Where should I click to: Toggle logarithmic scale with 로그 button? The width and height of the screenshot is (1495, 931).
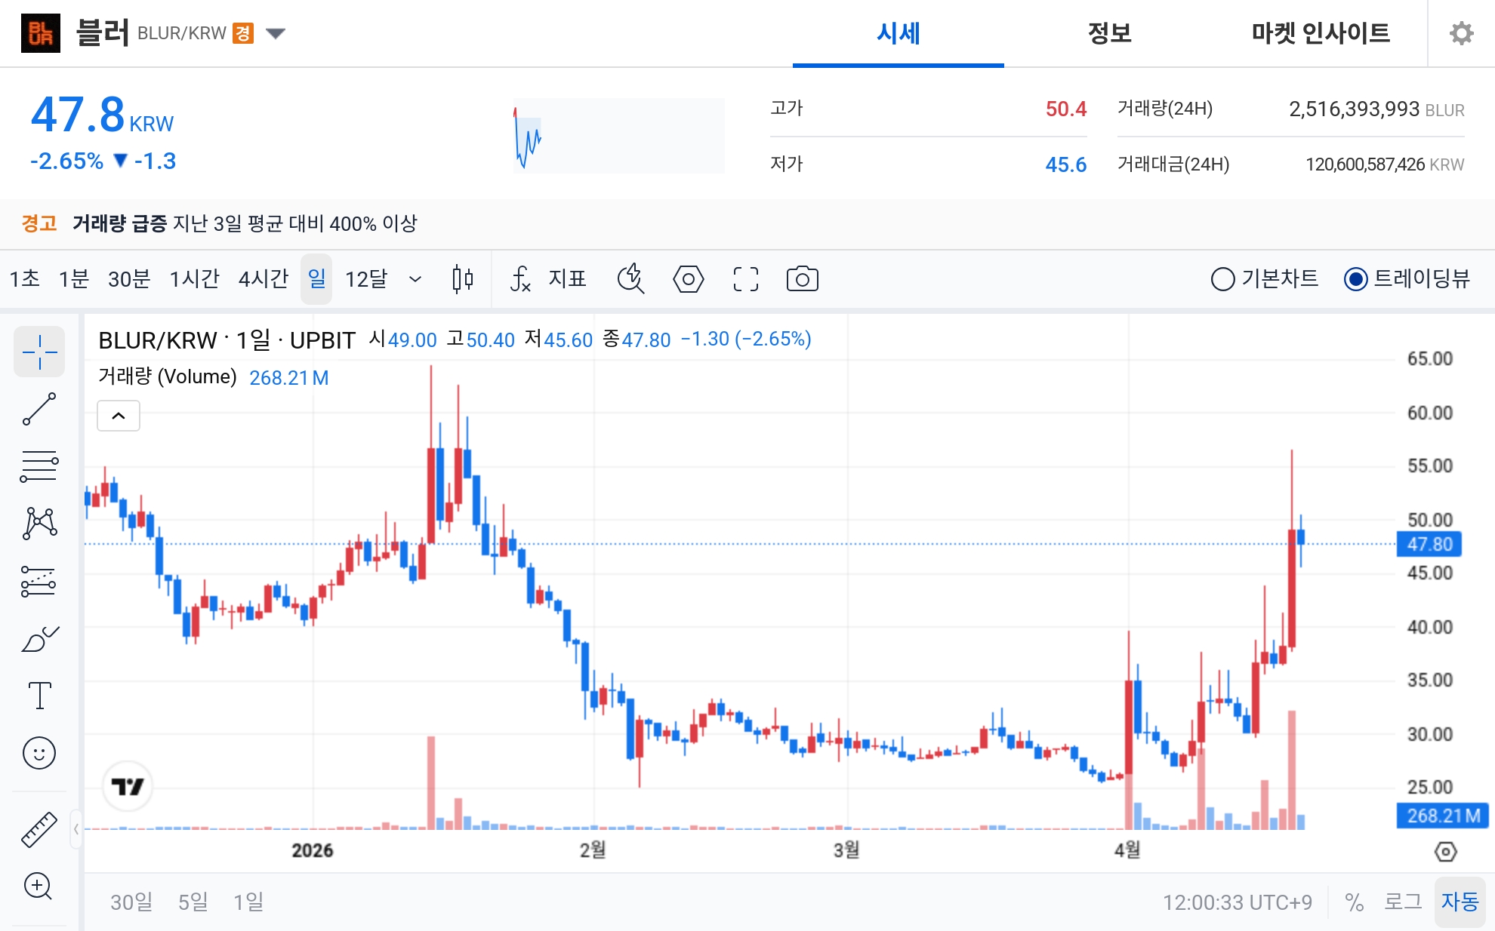pos(1405,901)
